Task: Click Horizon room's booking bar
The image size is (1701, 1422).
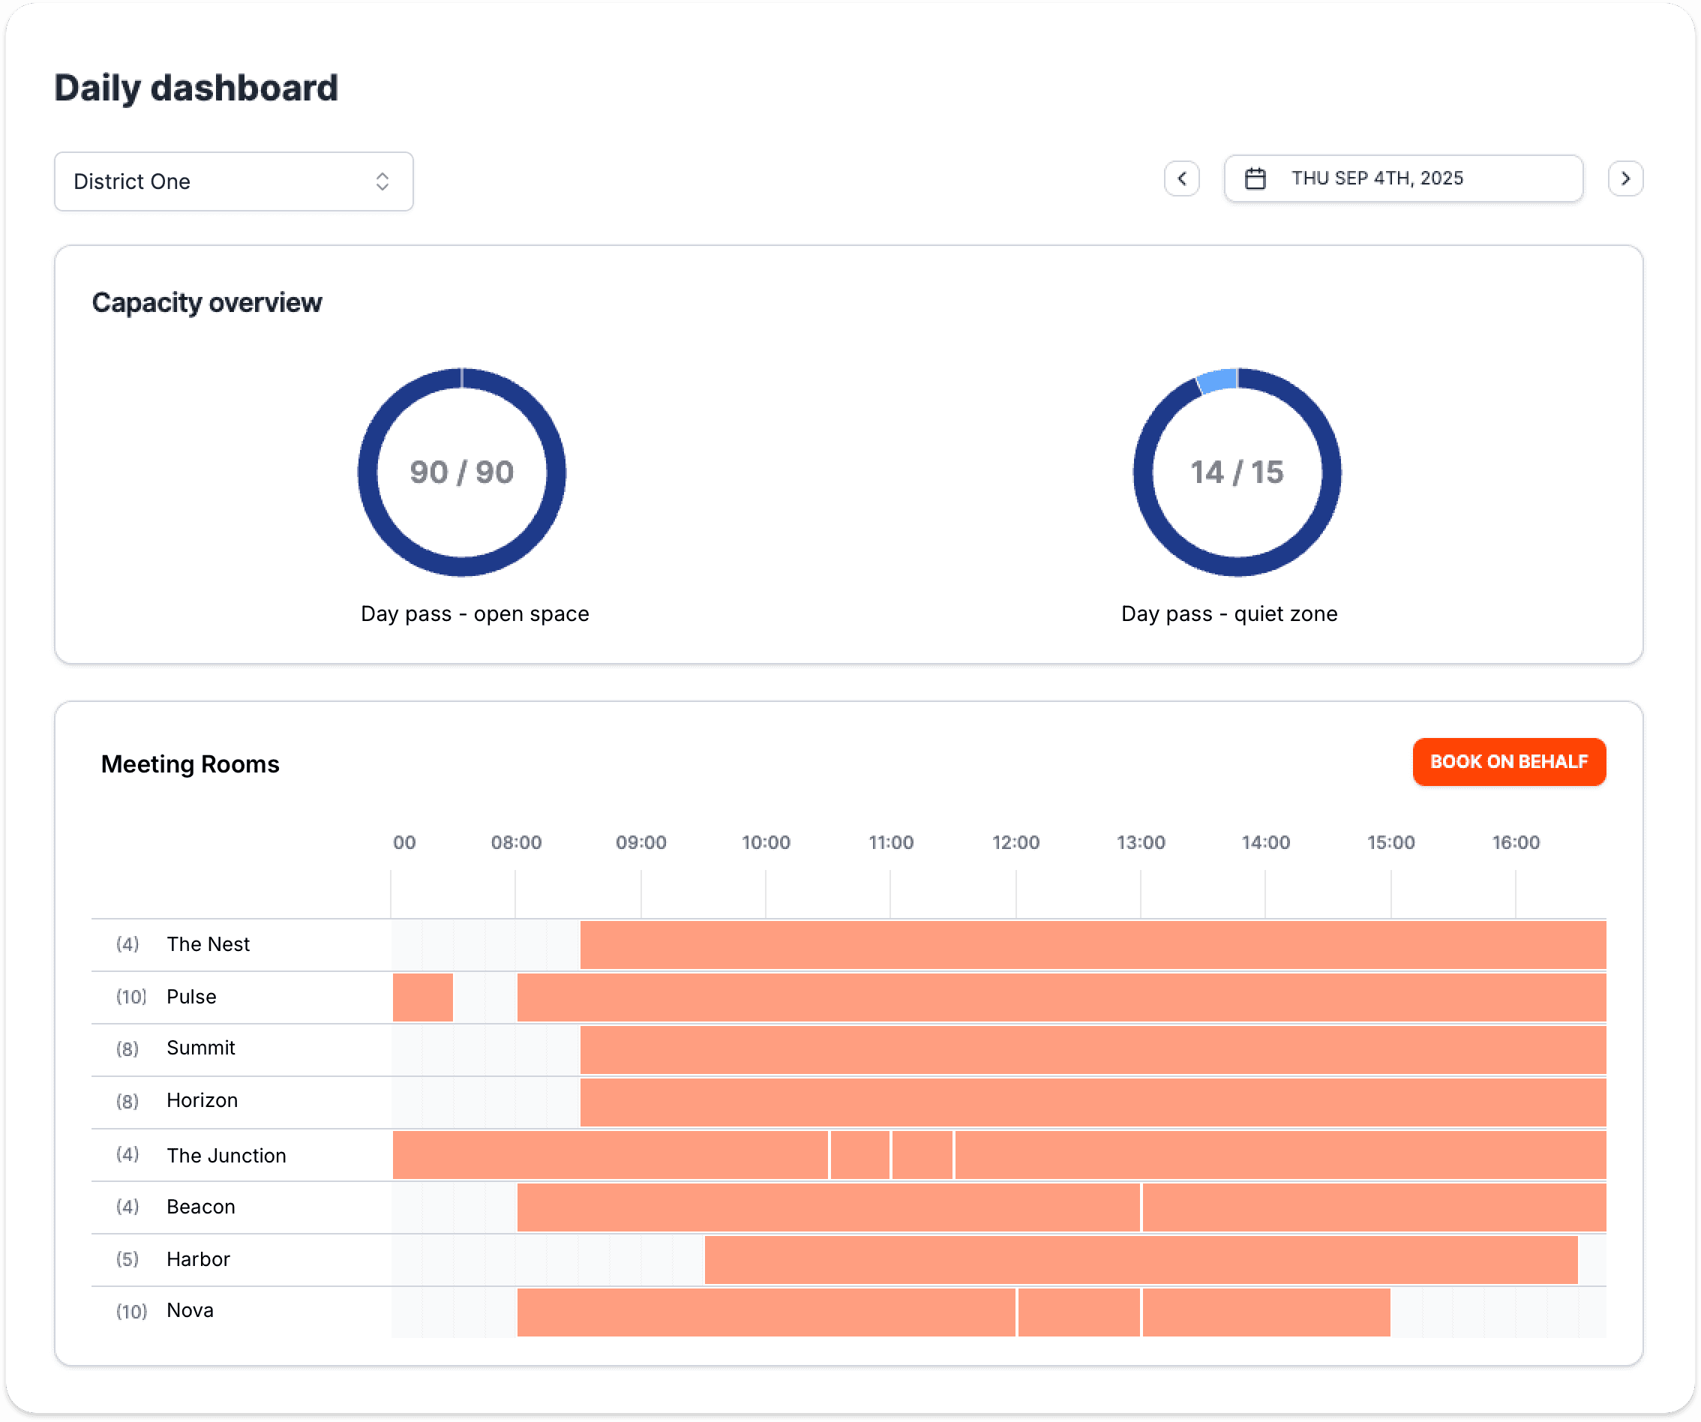Action: pyautogui.click(x=1092, y=1101)
